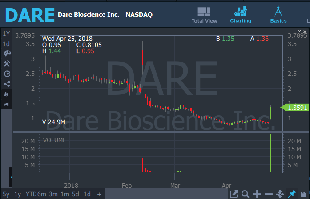Select the 5y timeframe
The image size is (310, 199).
point(6,194)
